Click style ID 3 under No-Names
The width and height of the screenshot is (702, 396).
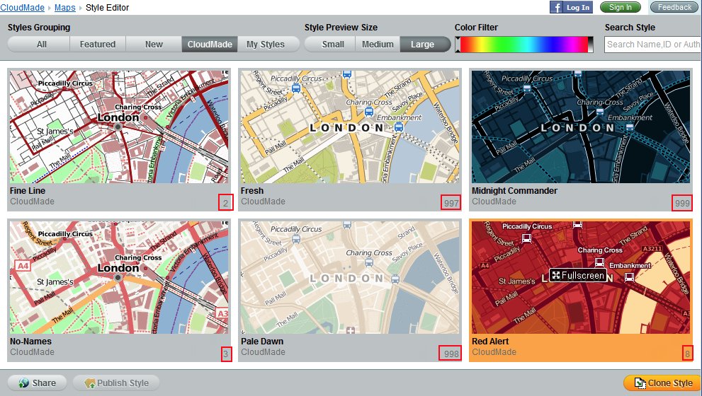(x=226, y=354)
